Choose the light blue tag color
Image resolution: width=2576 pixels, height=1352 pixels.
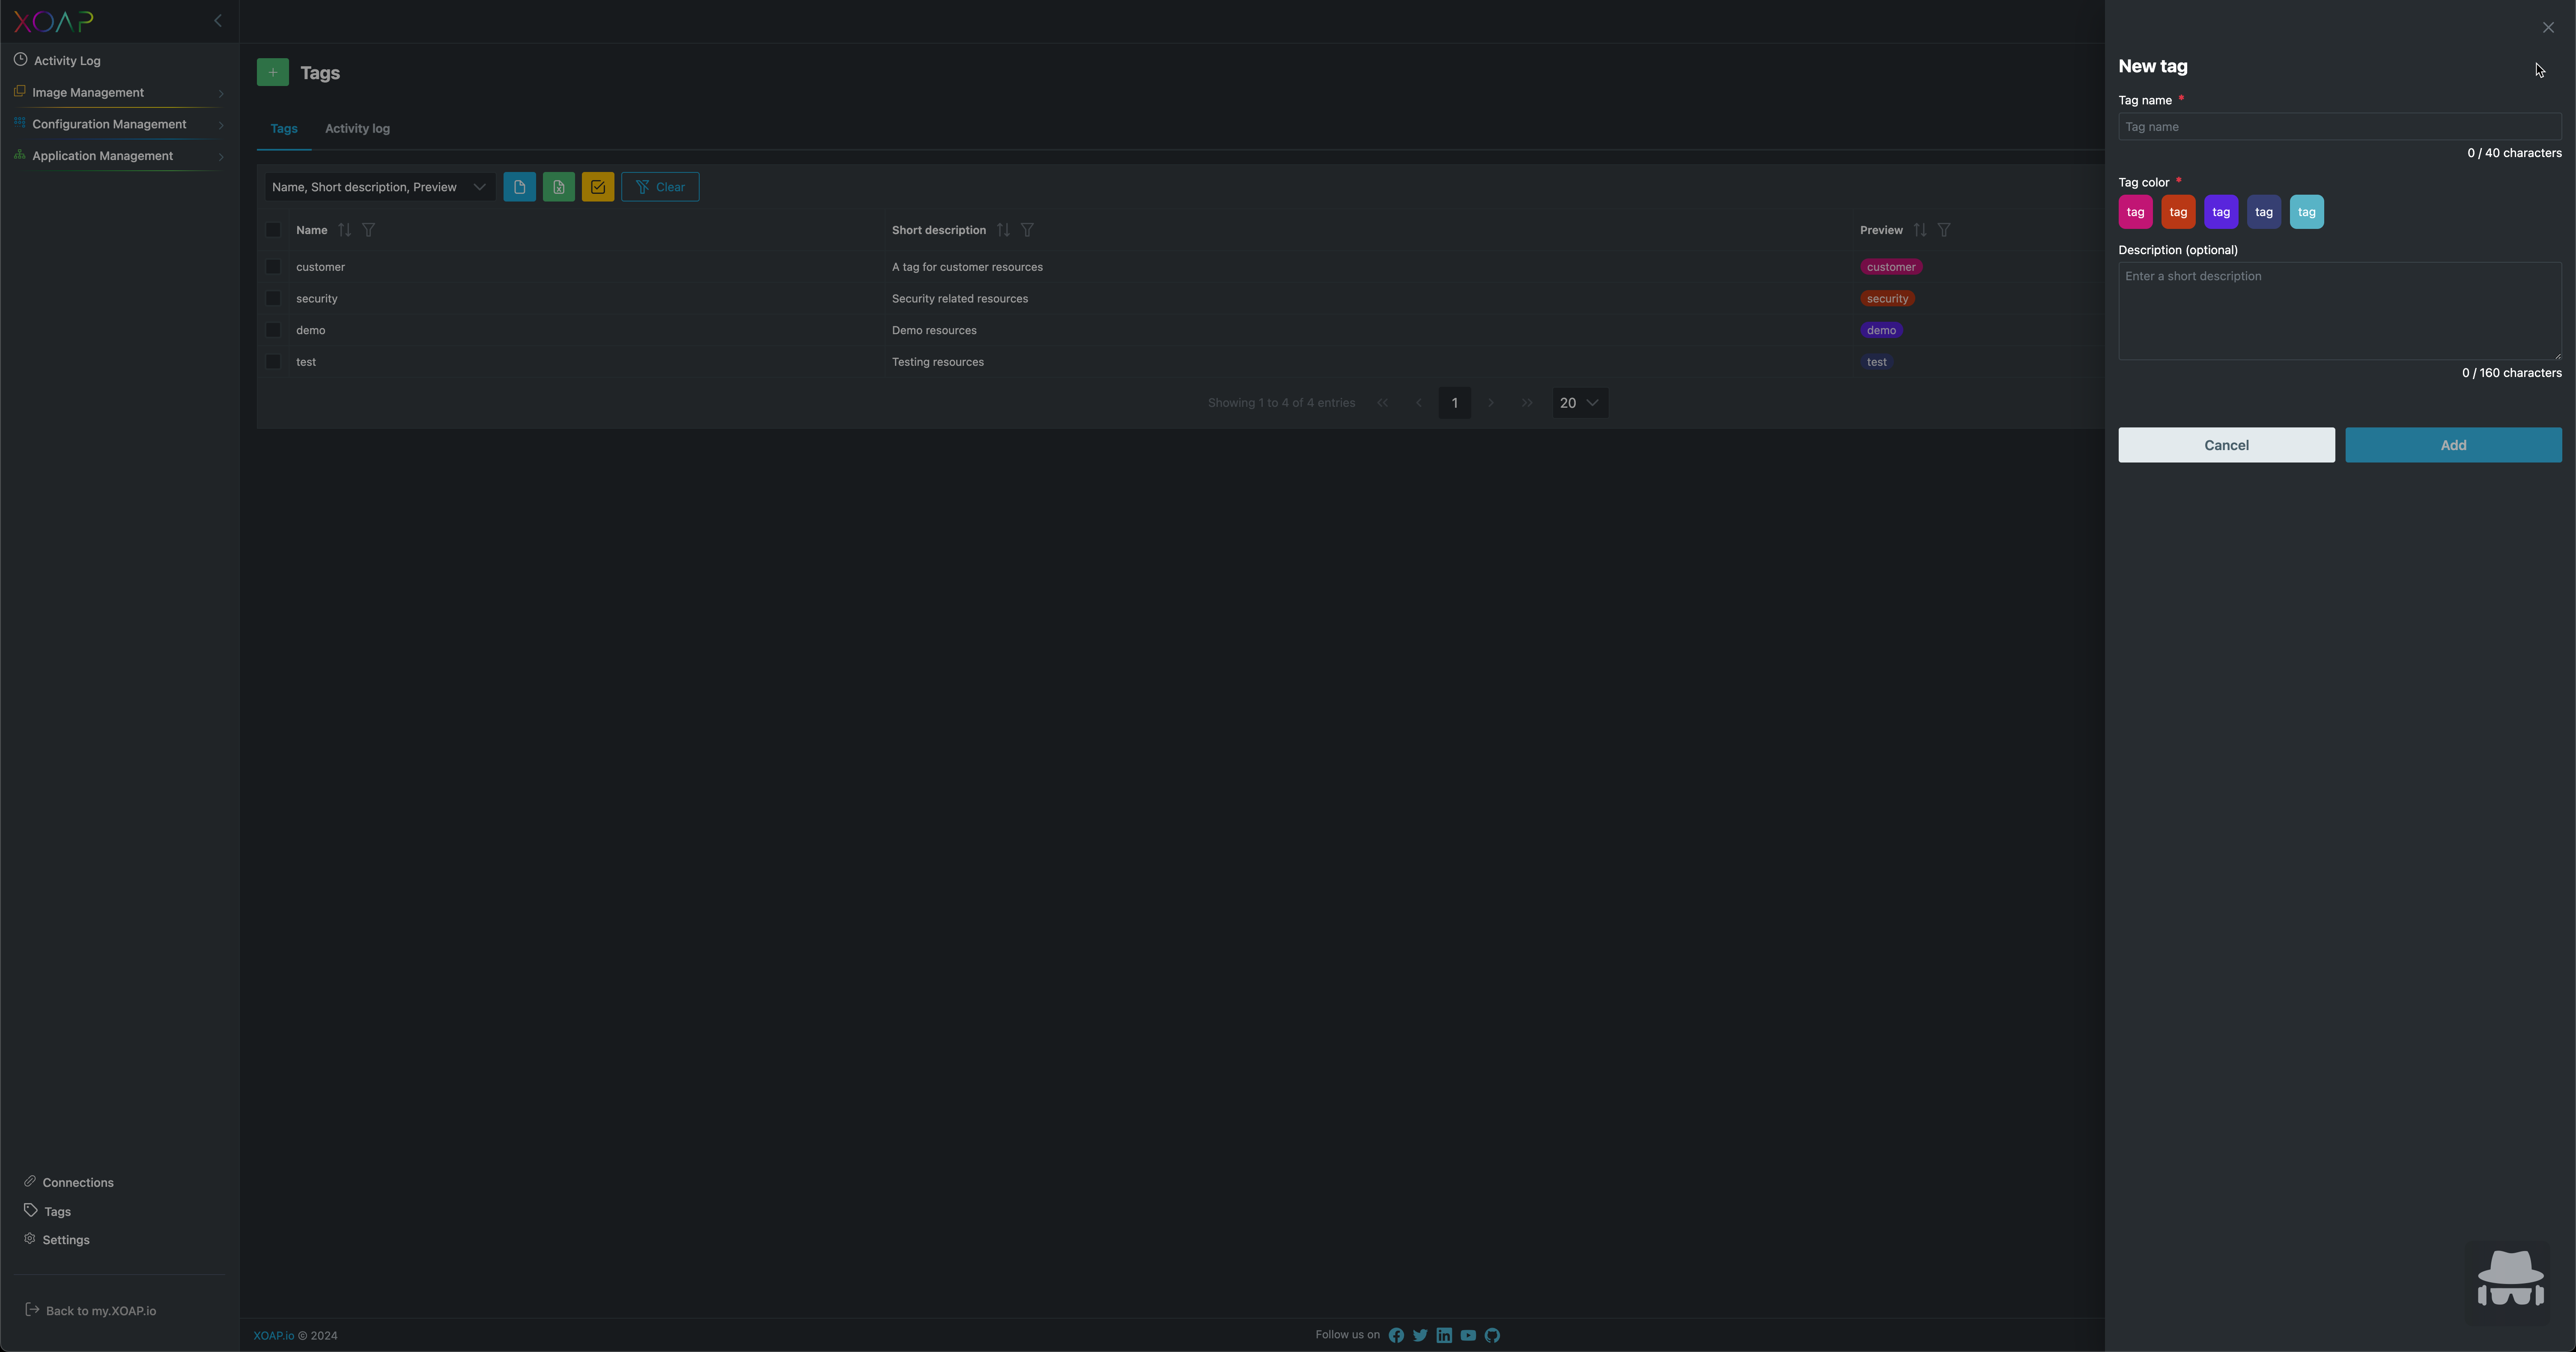[2307, 212]
